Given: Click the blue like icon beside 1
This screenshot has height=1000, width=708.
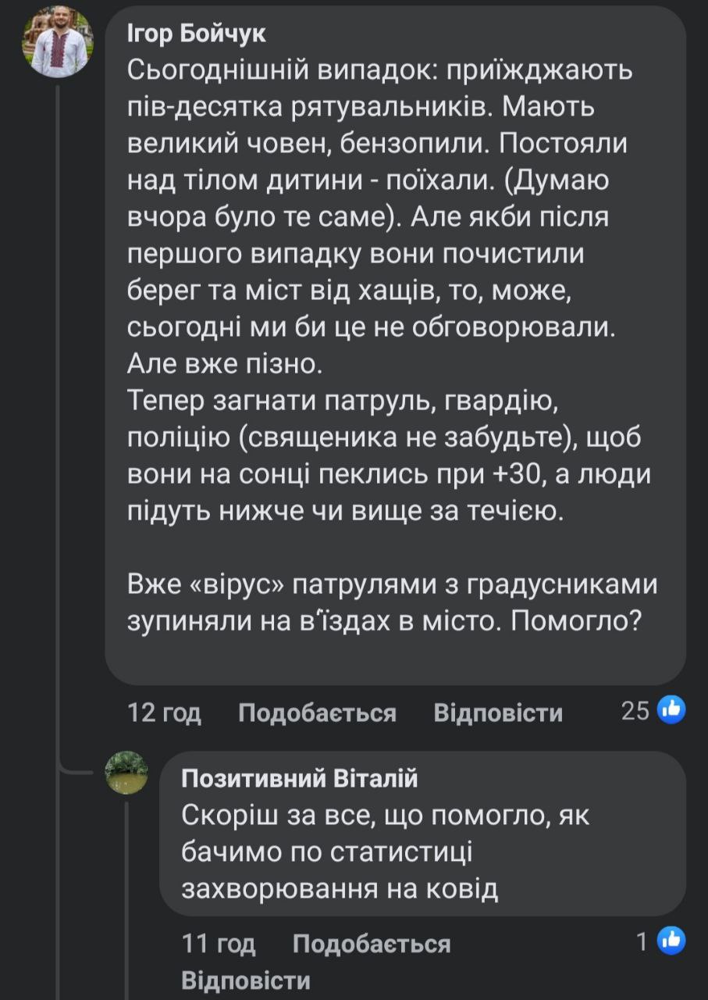Looking at the screenshot, I should [671, 942].
